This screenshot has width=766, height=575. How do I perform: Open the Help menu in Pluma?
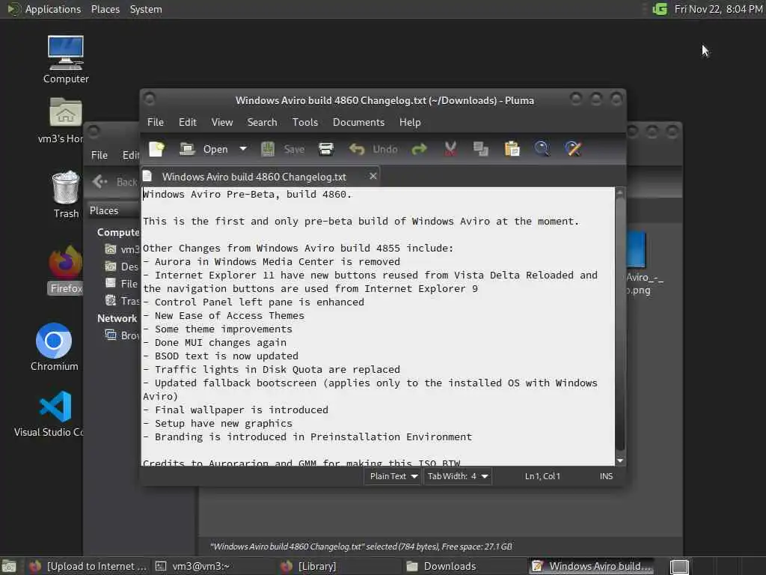pos(410,122)
